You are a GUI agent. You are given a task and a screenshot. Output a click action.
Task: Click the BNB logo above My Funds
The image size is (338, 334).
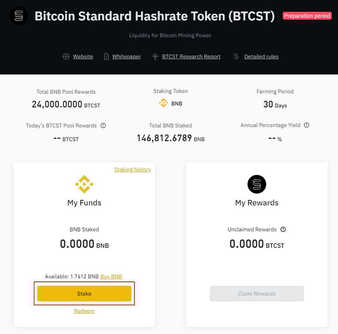point(84,184)
